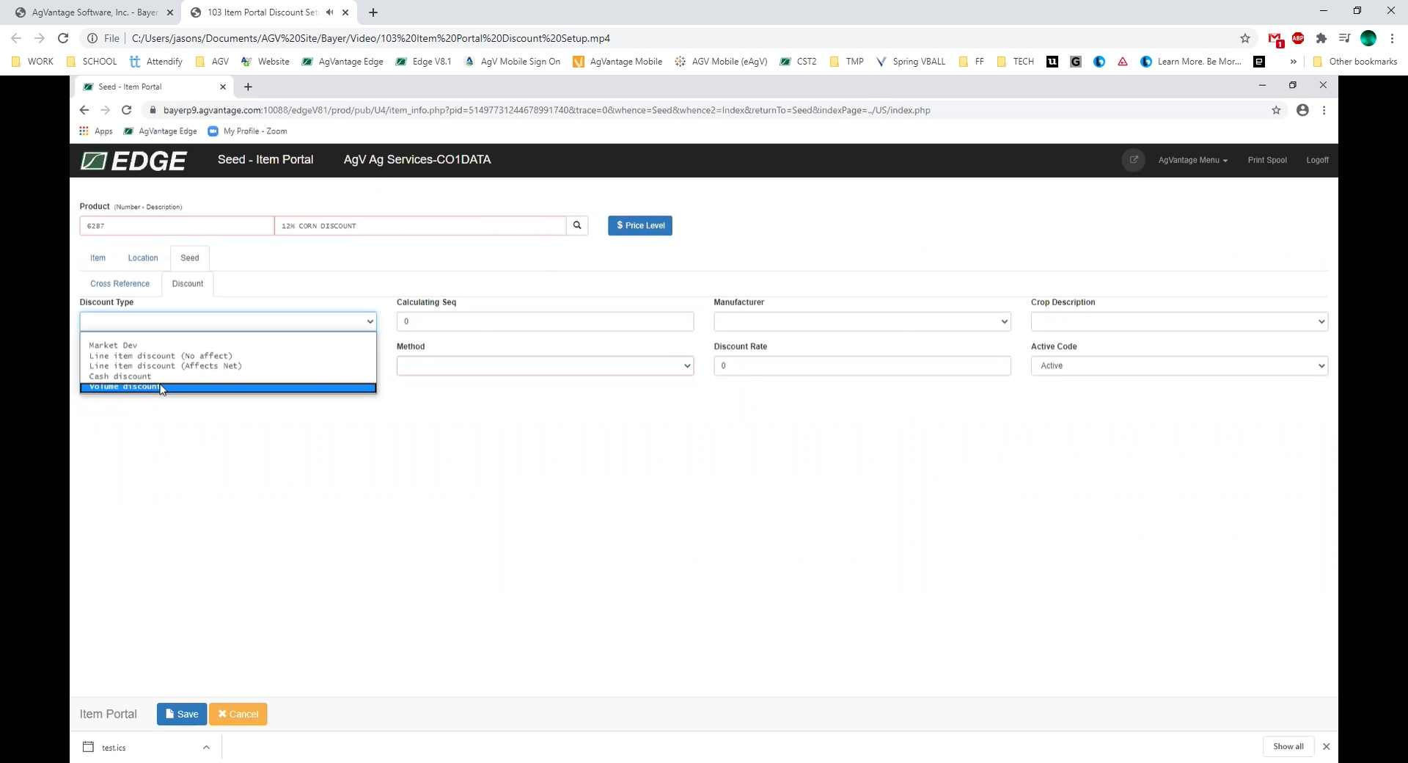This screenshot has height=763, width=1408.
Task: Click the Discount Rate input field
Action: 862,365
